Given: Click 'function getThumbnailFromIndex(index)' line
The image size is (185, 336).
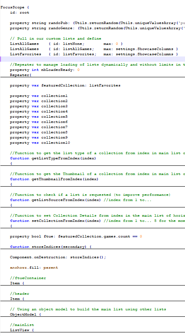Looking at the screenshot, I should click(54, 179).
